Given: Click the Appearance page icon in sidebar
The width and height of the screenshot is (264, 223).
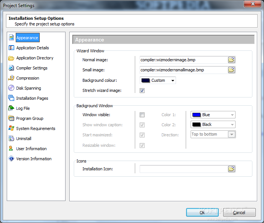Looking at the screenshot, I should [11, 38].
